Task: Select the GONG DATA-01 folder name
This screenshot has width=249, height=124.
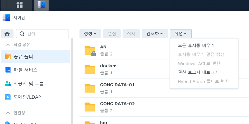Action: click(117, 85)
